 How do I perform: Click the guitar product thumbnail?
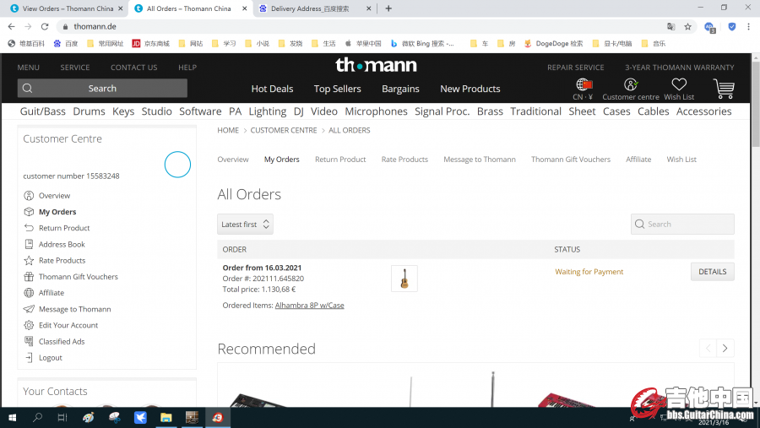coord(404,279)
